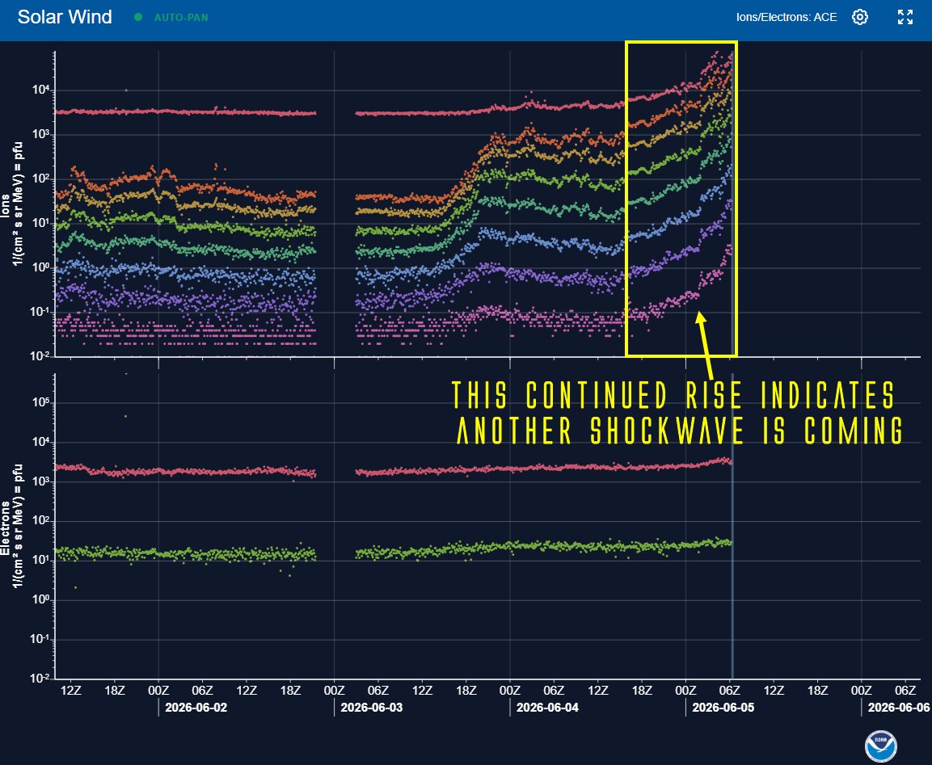Select the 2026-06-02 date label
Screen dimensions: 932x765
tap(196, 708)
